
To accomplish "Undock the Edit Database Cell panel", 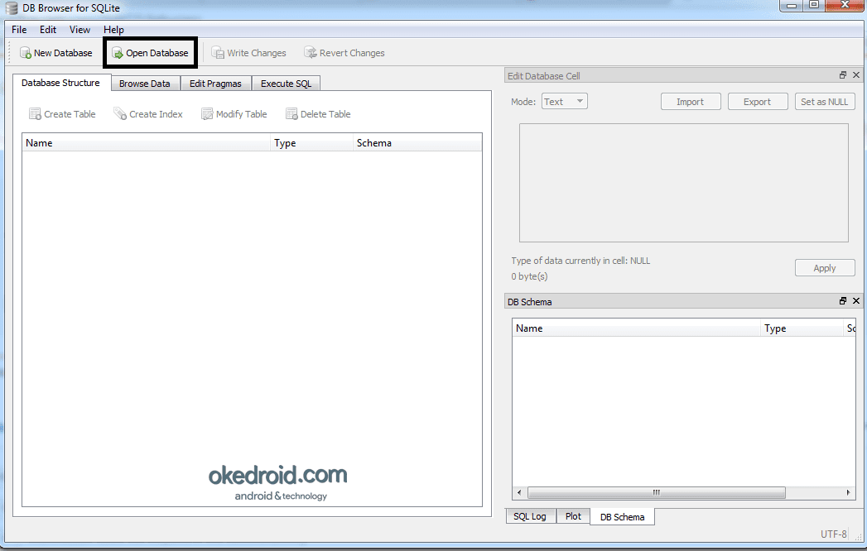I will coord(842,74).
